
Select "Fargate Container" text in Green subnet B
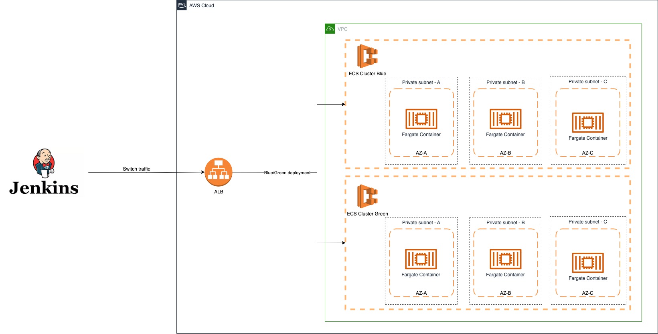tap(506, 275)
